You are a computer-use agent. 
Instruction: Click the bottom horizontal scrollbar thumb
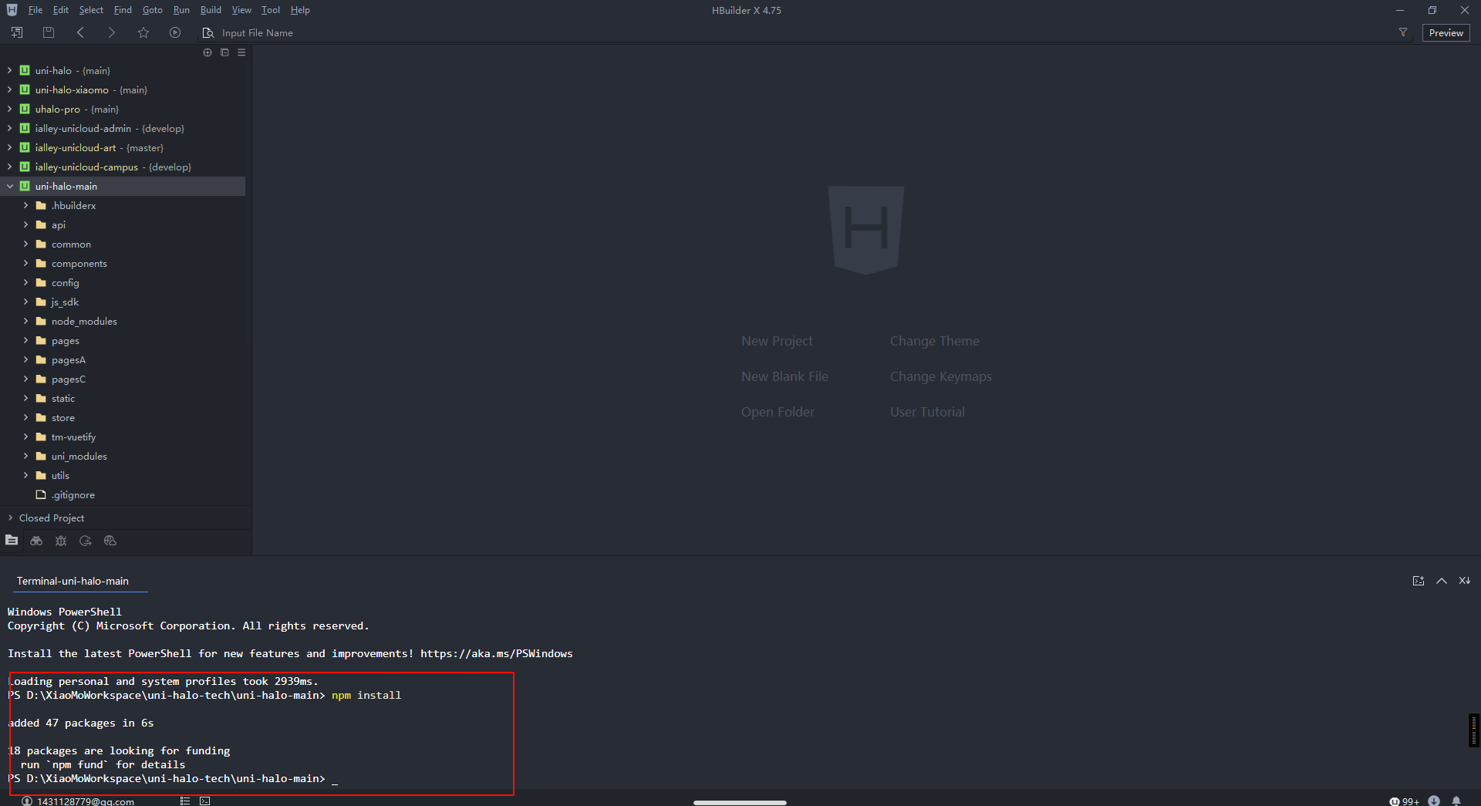pyautogui.click(x=740, y=802)
